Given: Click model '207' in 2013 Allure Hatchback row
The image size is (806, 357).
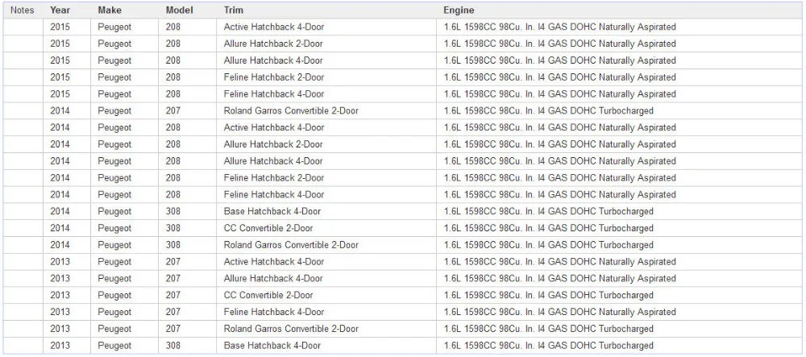Looking at the screenshot, I should pyautogui.click(x=173, y=278).
